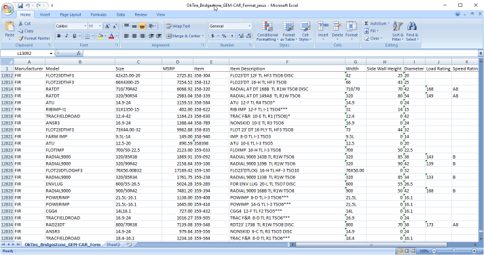The height and width of the screenshot is (255, 484).
Task: Open Sort & Filter menu
Action: tap(398, 31)
